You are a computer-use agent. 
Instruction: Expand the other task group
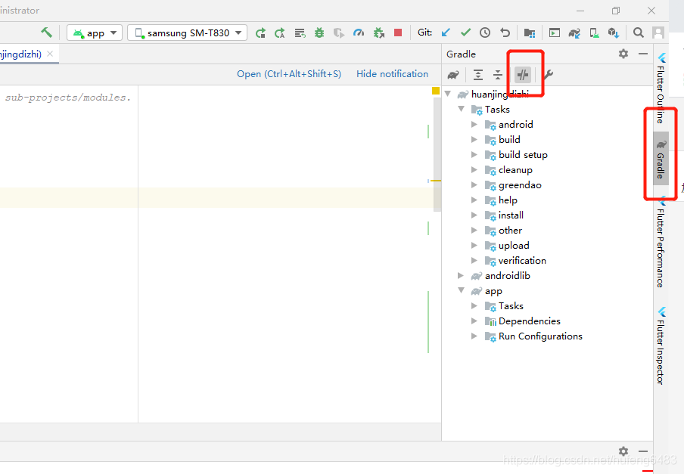click(474, 230)
